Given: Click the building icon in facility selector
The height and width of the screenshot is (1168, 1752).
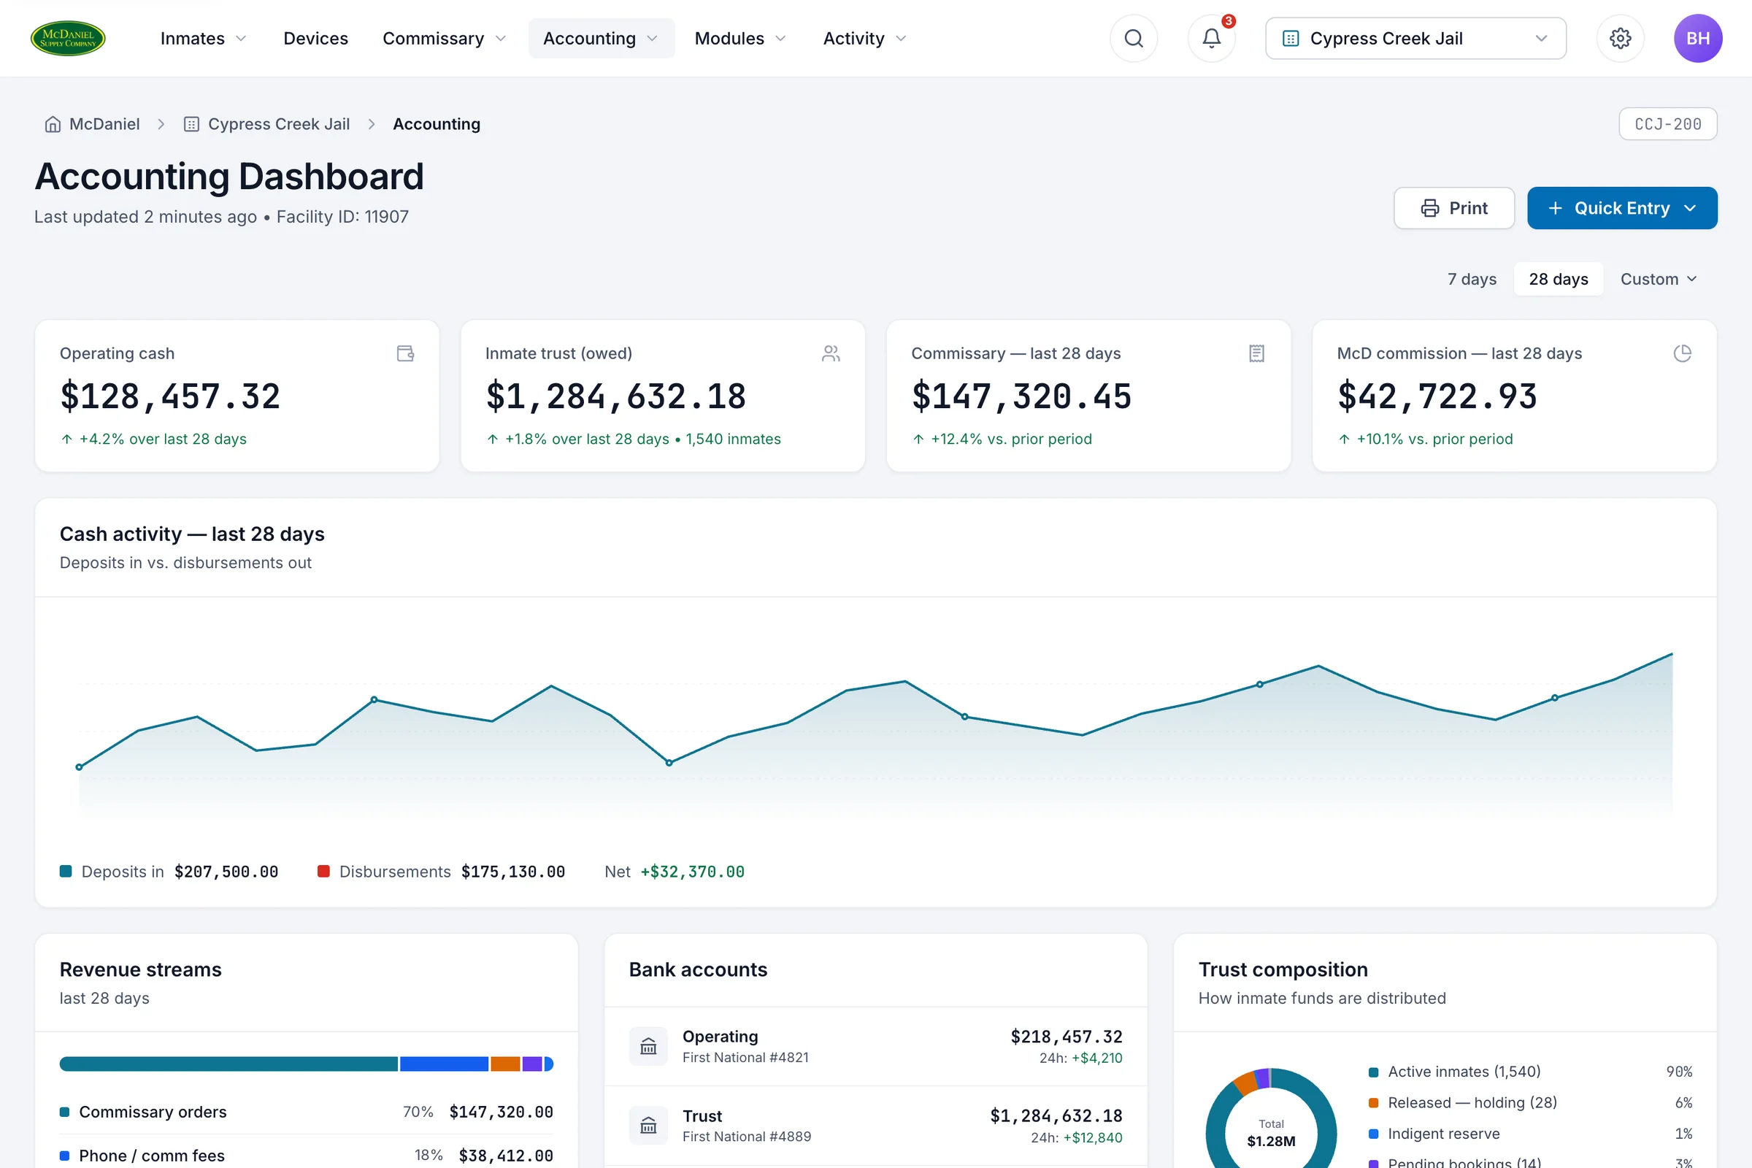Looking at the screenshot, I should 1291,39.
